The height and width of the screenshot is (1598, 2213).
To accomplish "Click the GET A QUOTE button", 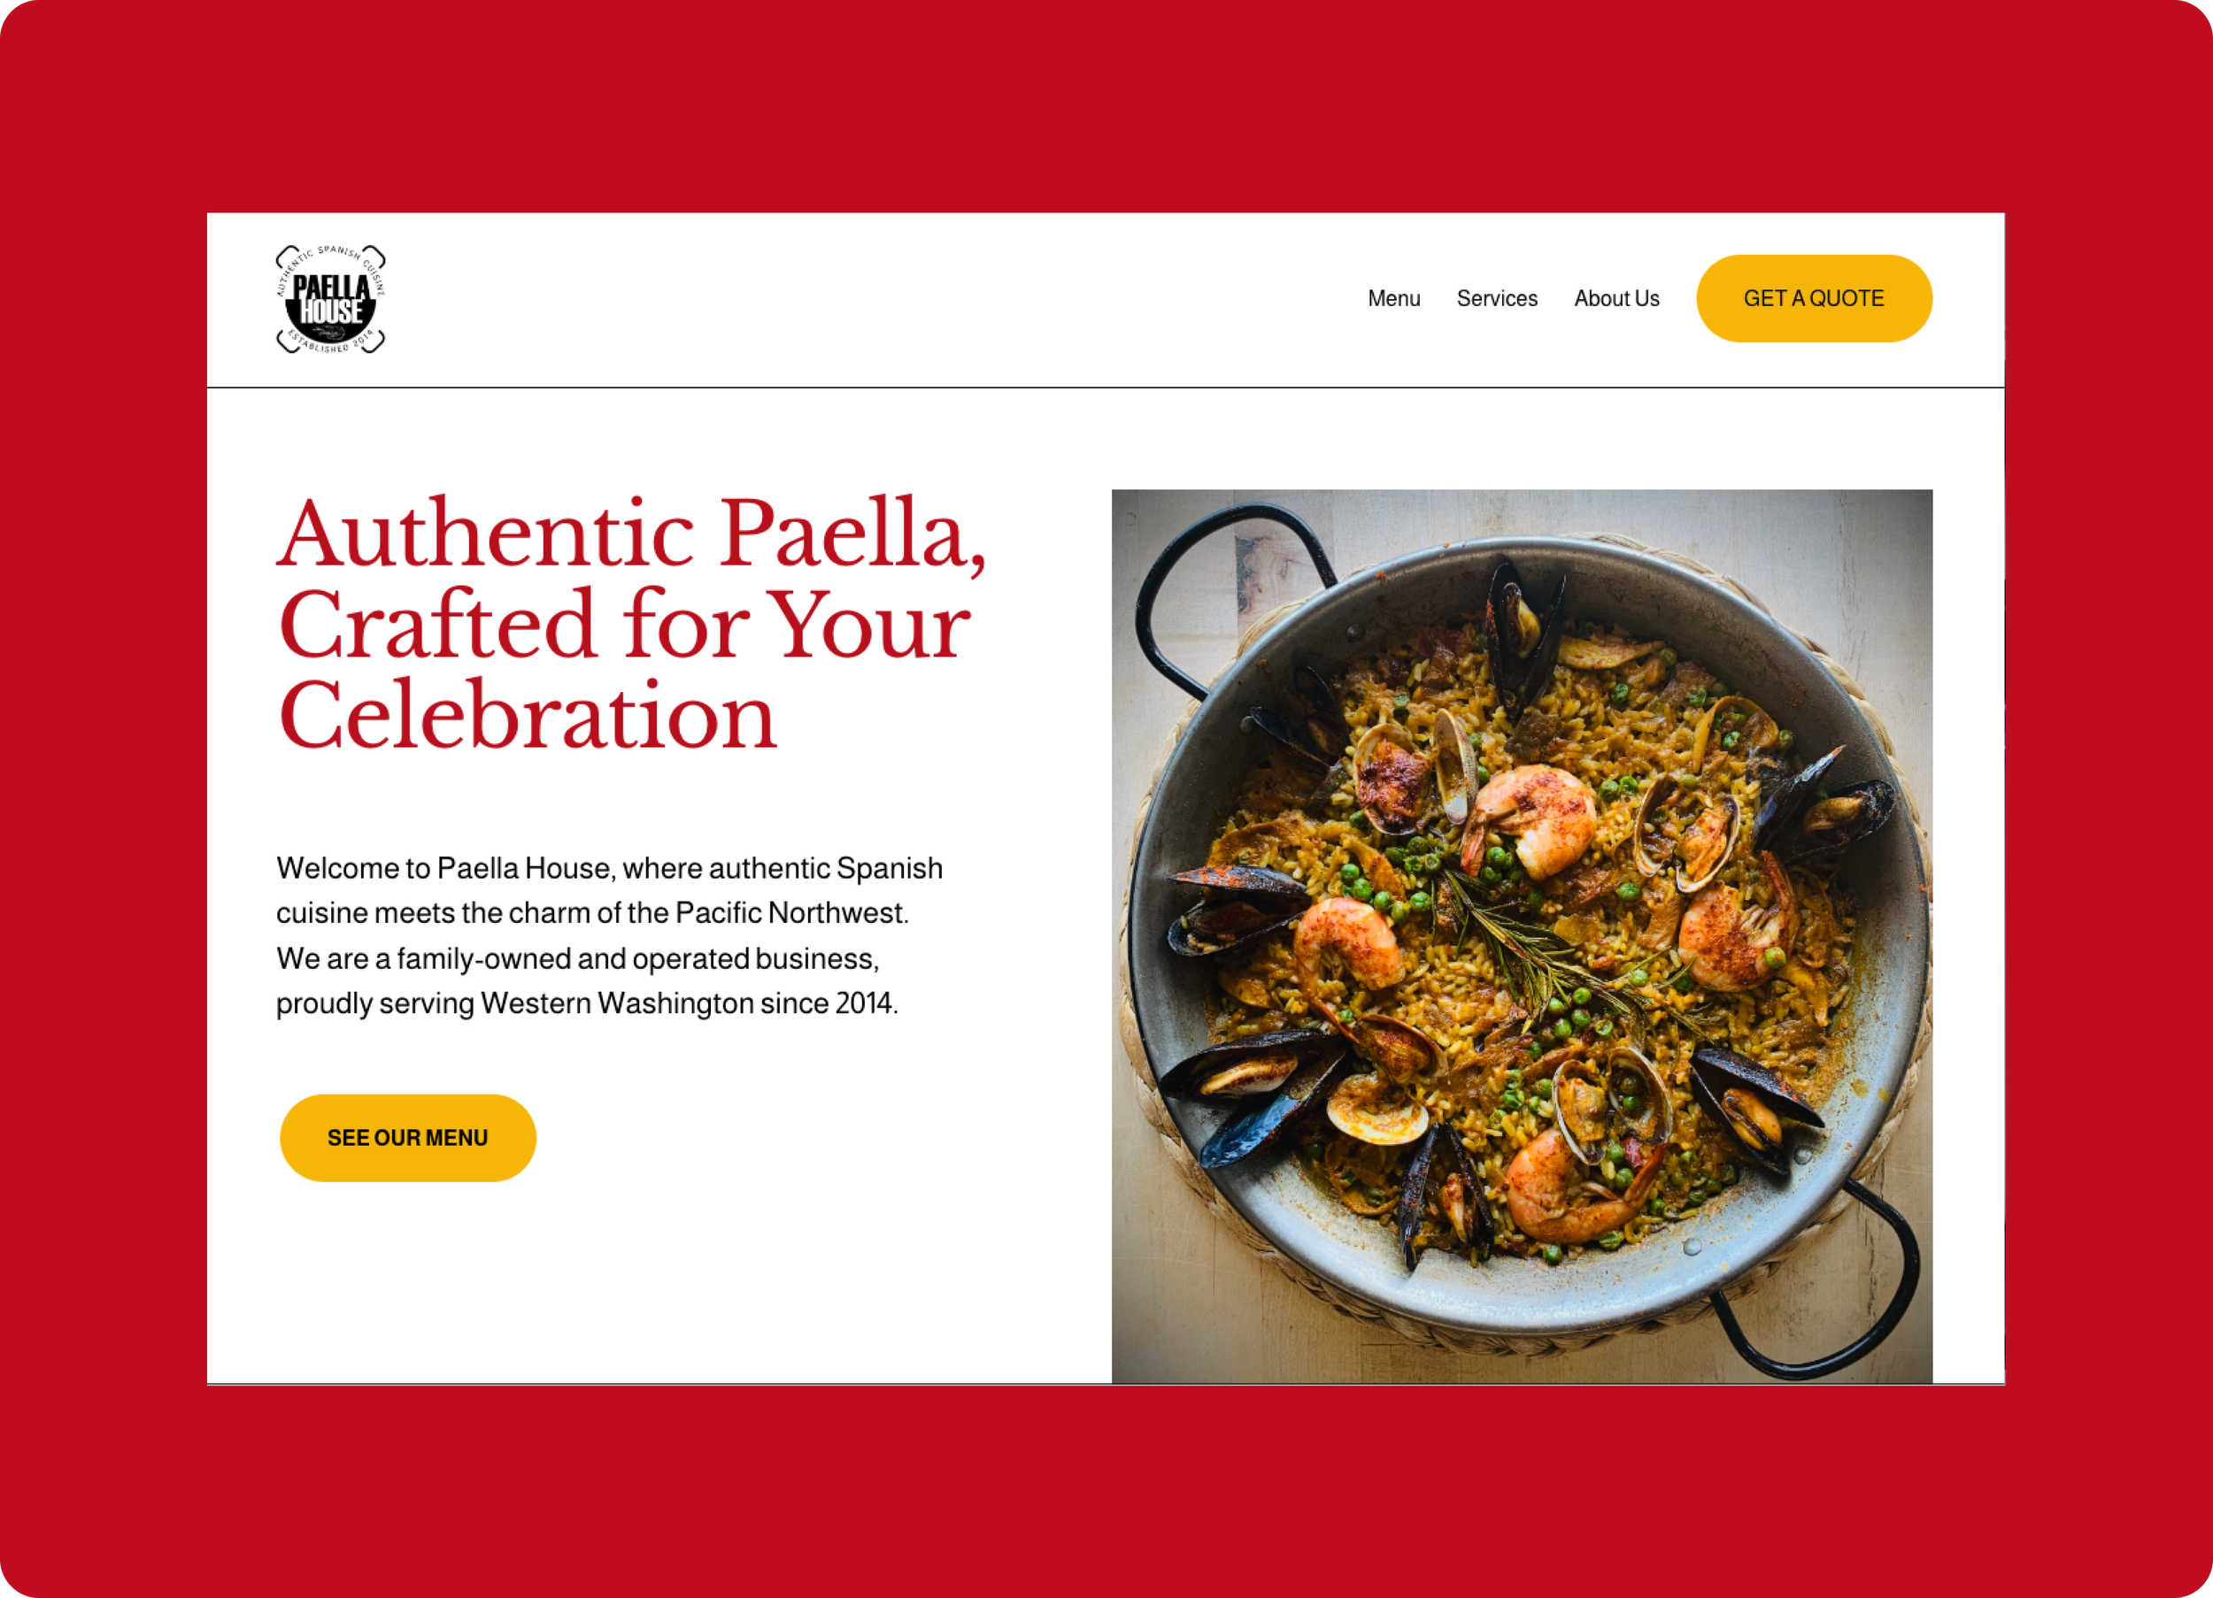I will [1814, 298].
